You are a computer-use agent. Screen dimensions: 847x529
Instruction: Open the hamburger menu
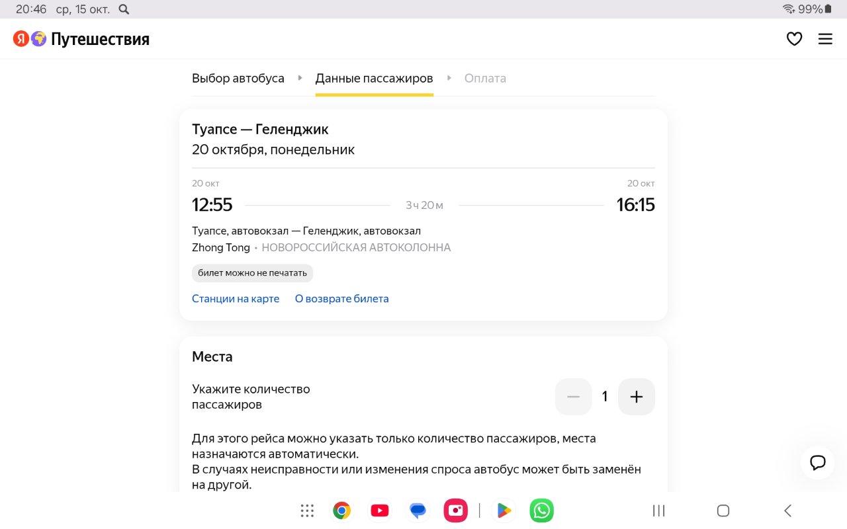click(x=825, y=39)
